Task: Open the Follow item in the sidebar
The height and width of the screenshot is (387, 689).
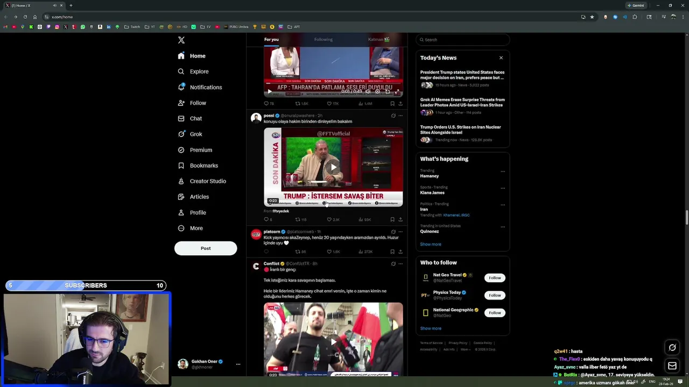Action: tap(192, 103)
